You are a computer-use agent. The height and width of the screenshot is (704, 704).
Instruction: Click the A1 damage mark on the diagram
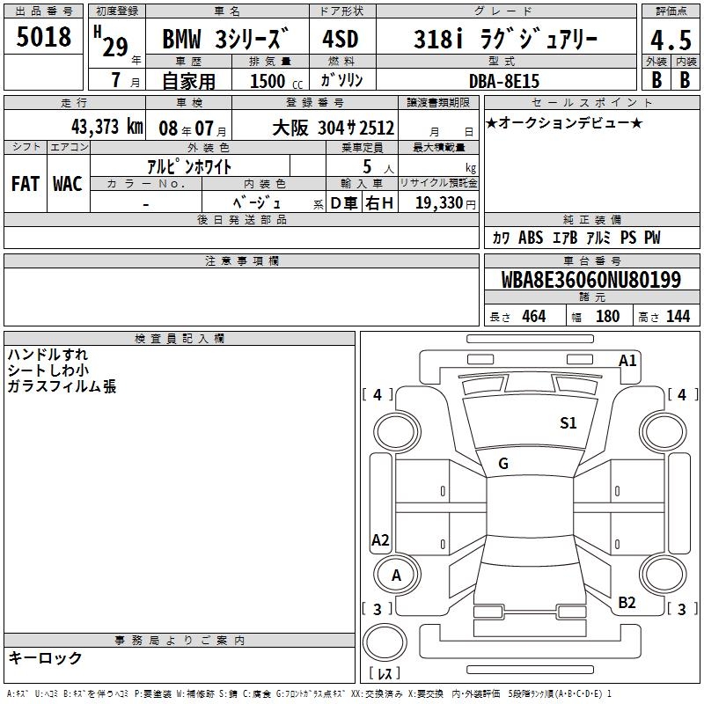point(627,361)
